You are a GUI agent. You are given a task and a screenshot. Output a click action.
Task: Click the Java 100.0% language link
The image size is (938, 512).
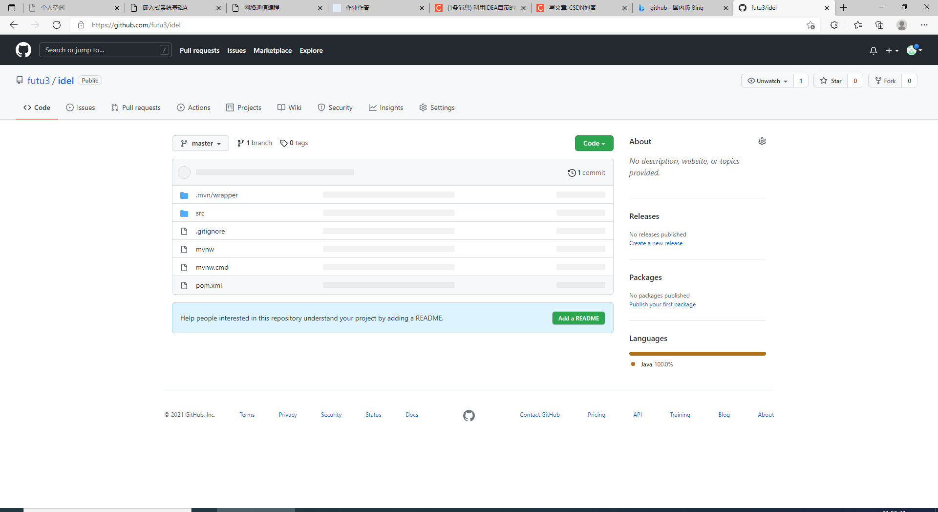click(652, 364)
